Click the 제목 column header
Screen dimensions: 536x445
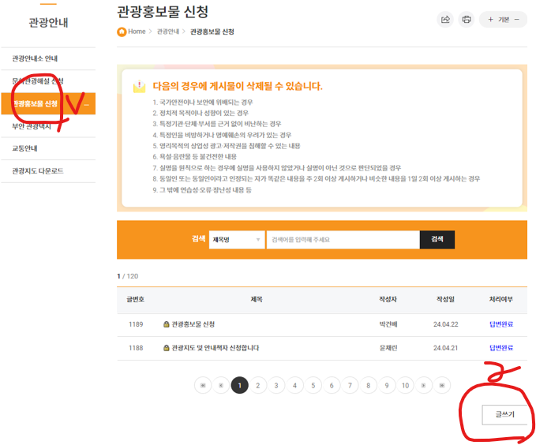(257, 299)
